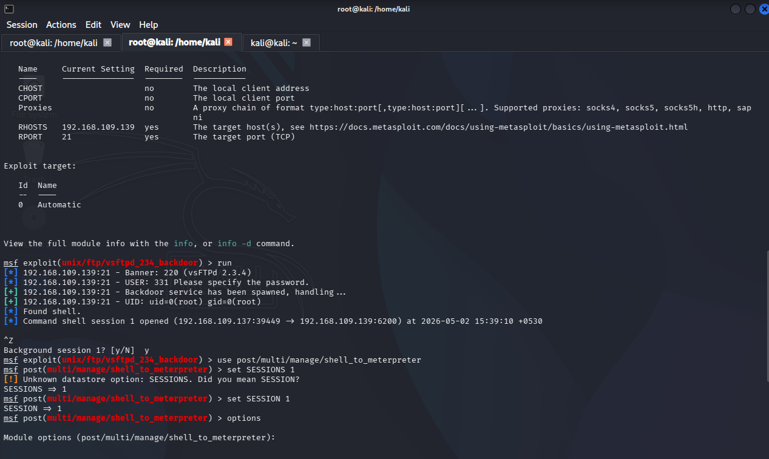Open the Actions menu

(61, 25)
